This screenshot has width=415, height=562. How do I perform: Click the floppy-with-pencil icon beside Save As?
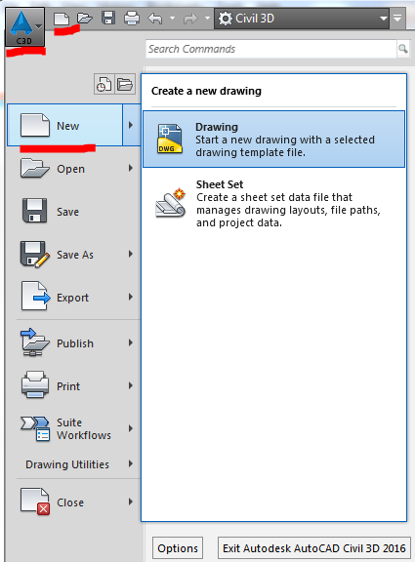coord(35,254)
